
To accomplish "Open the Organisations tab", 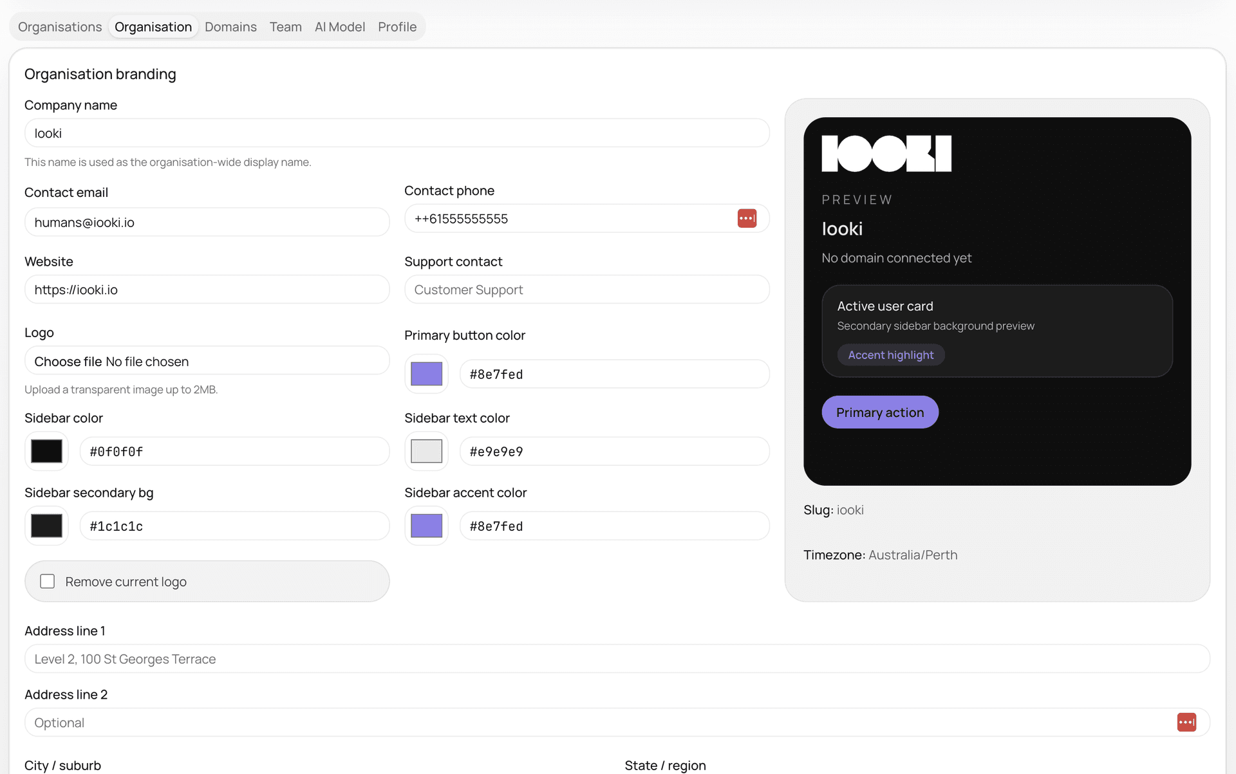I will (x=60, y=27).
